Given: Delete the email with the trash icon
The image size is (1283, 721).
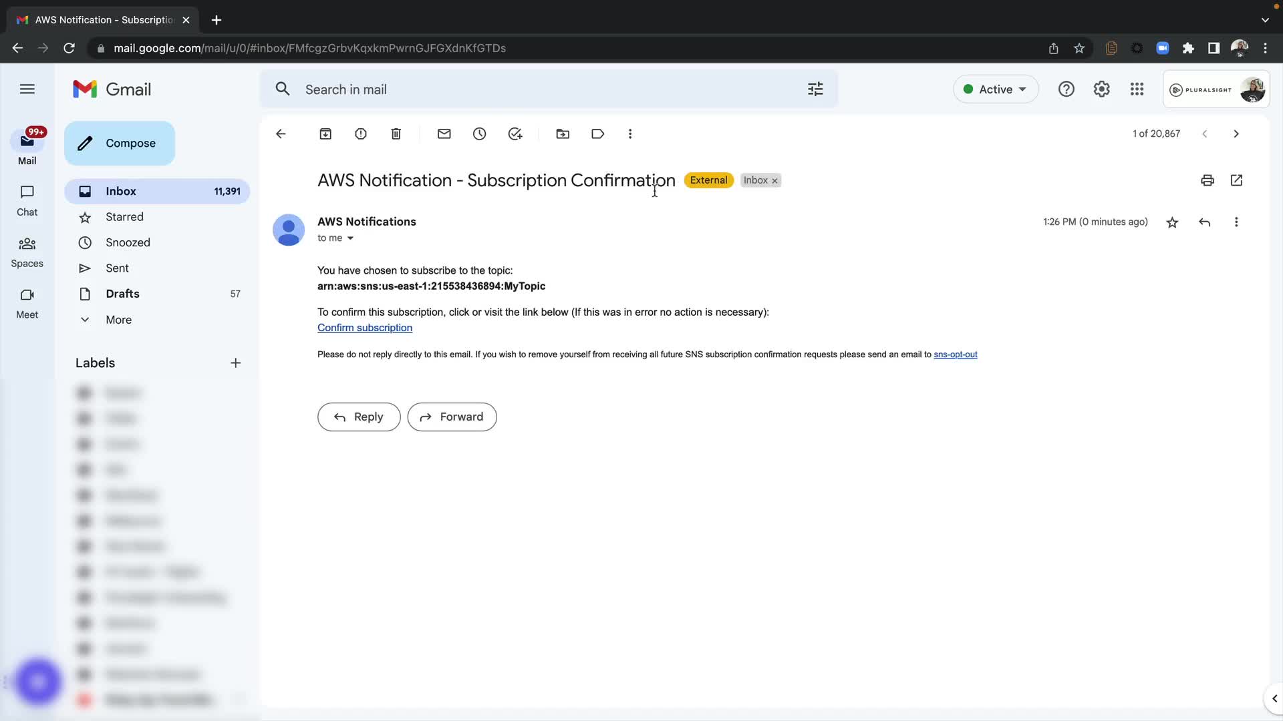Looking at the screenshot, I should point(396,134).
